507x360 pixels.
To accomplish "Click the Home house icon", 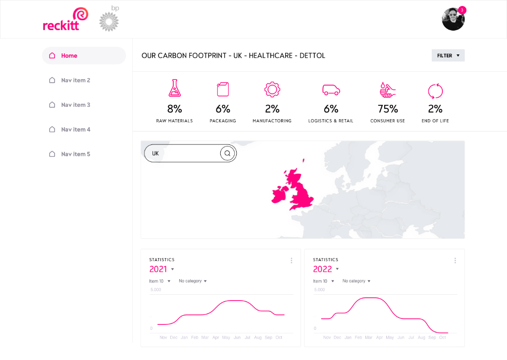I will (x=52, y=55).
